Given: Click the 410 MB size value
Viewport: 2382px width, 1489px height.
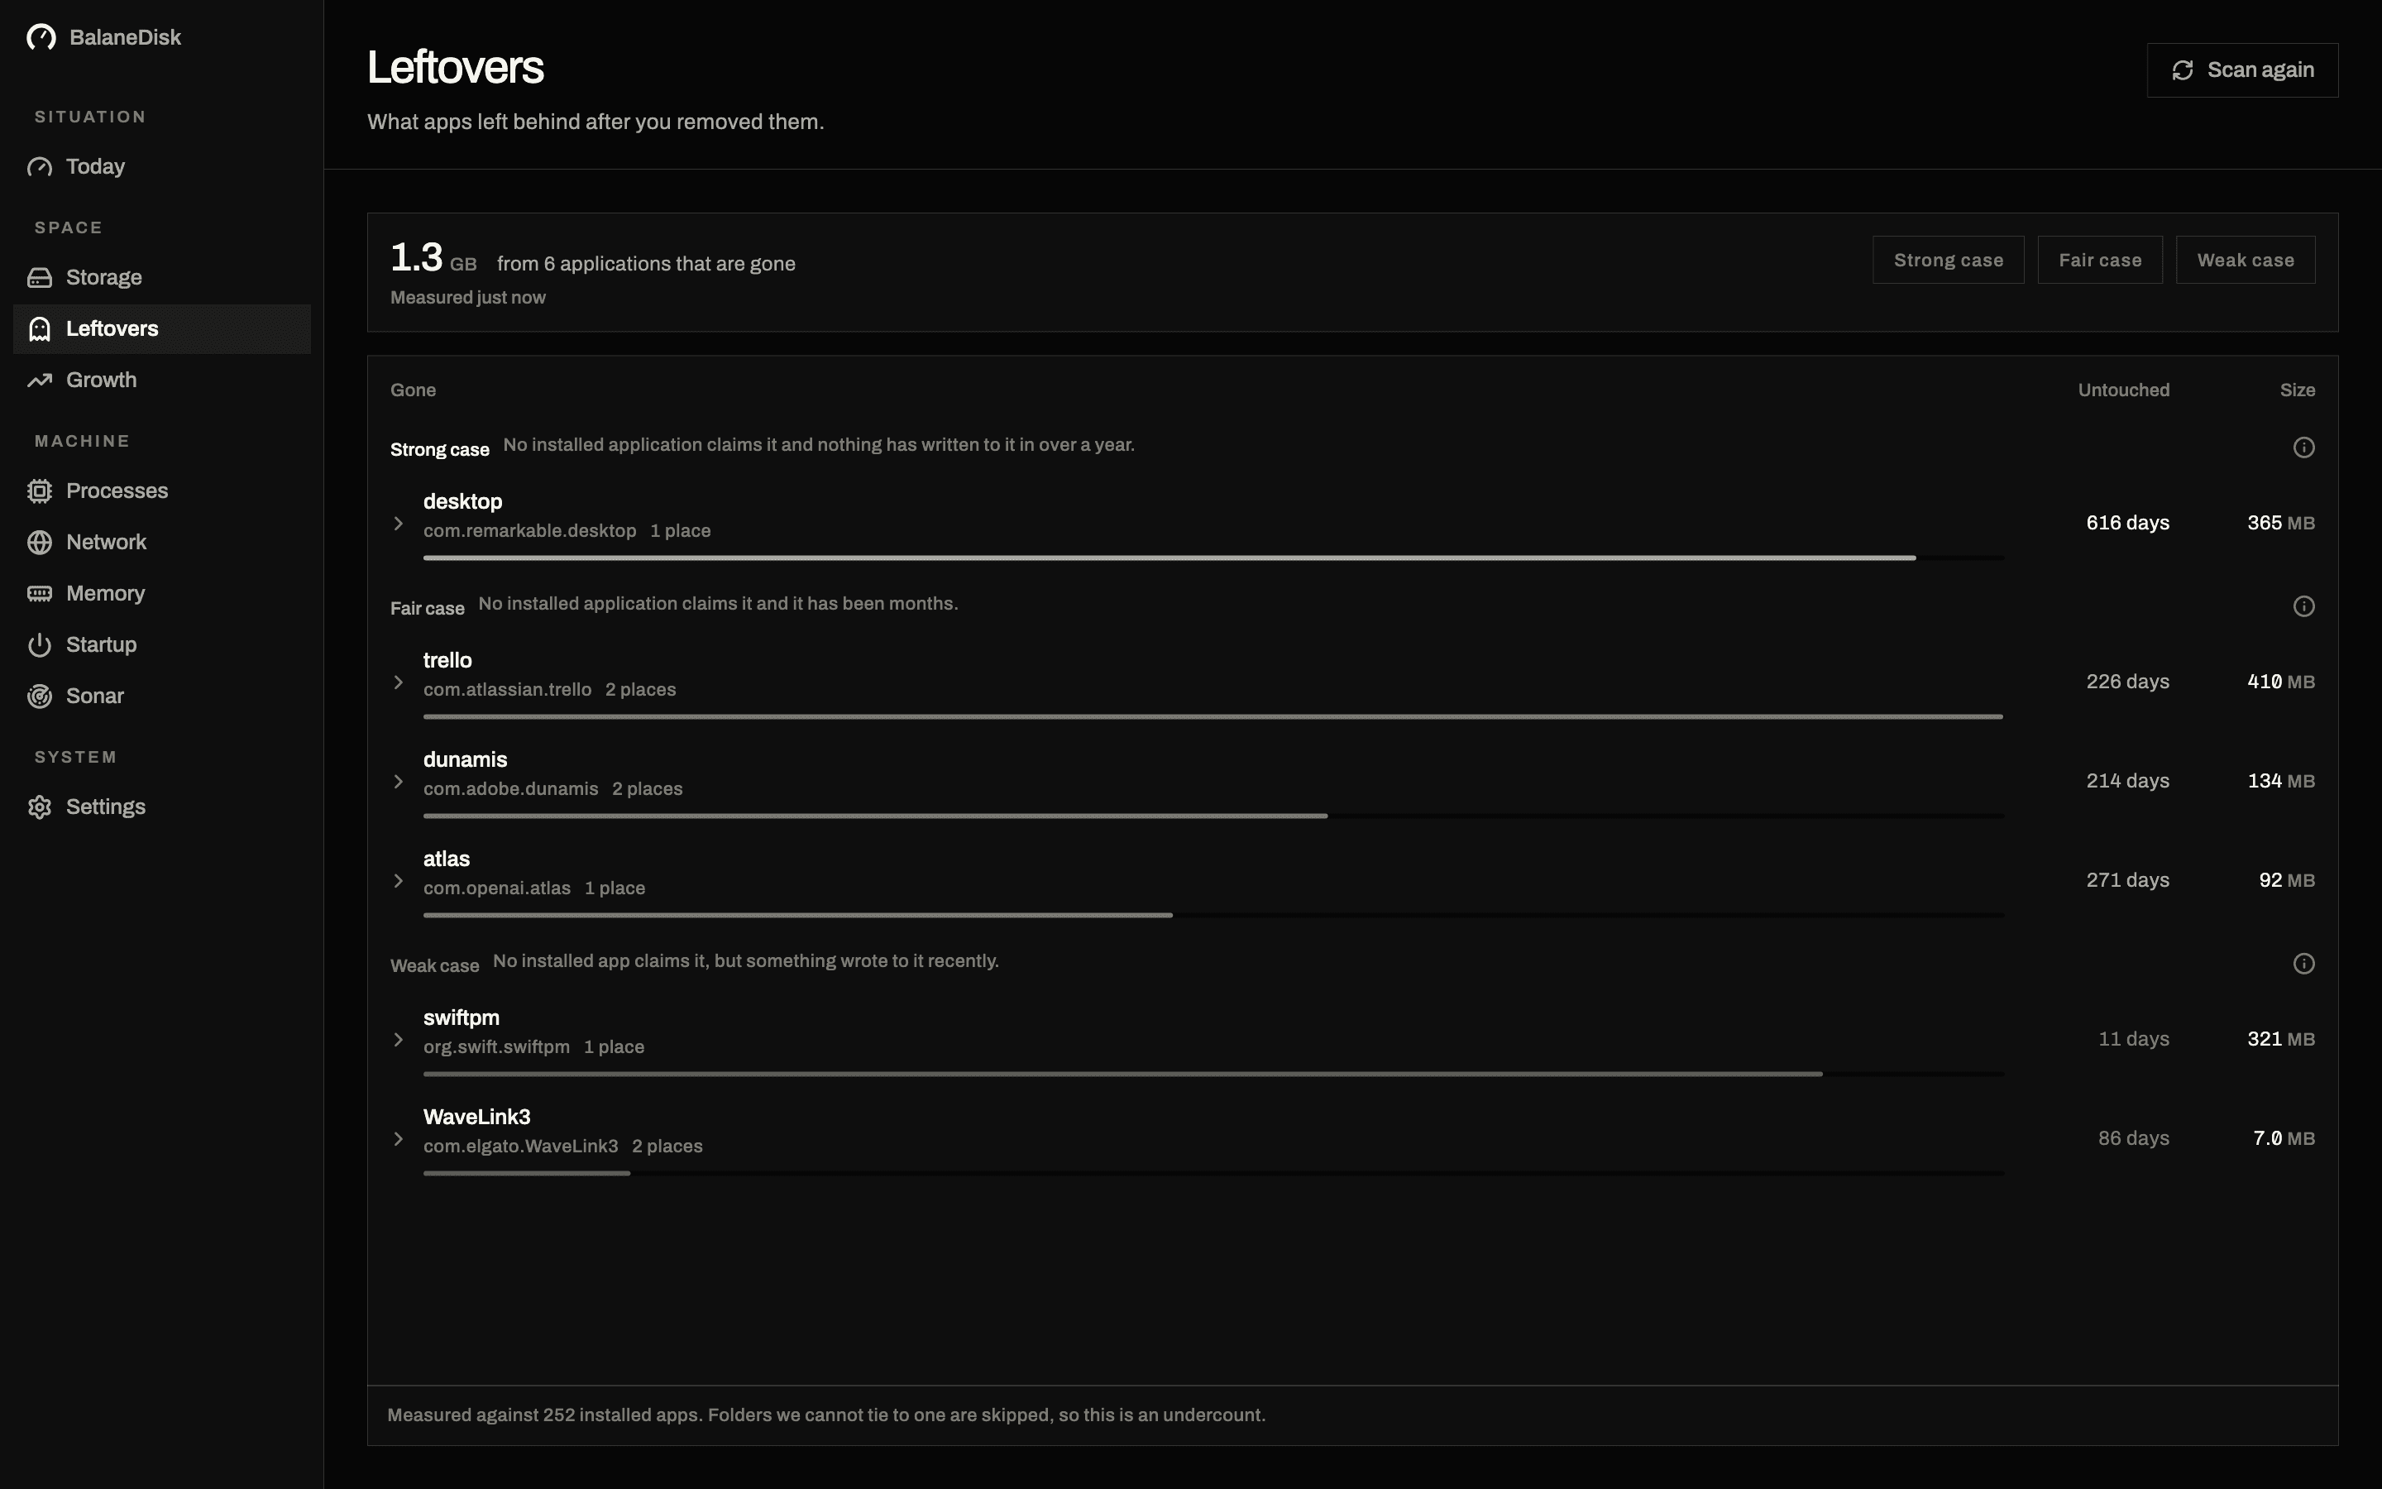Looking at the screenshot, I should tap(2280, 682).
